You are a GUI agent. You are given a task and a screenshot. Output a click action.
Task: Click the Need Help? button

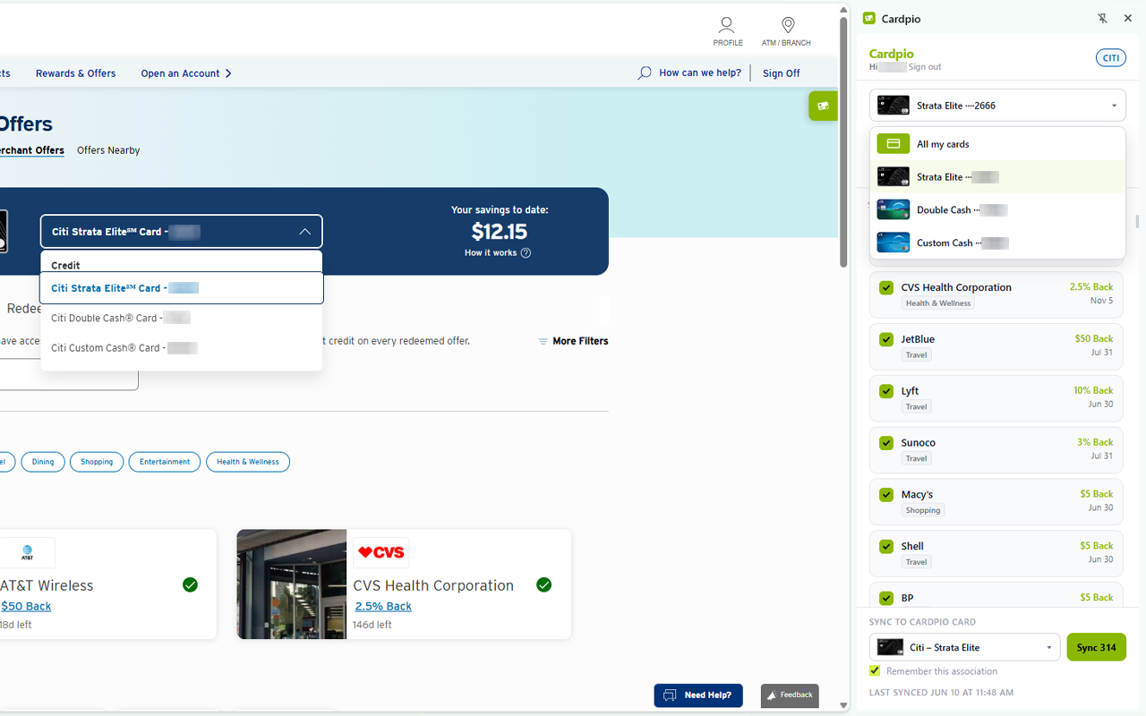(698, 695)
